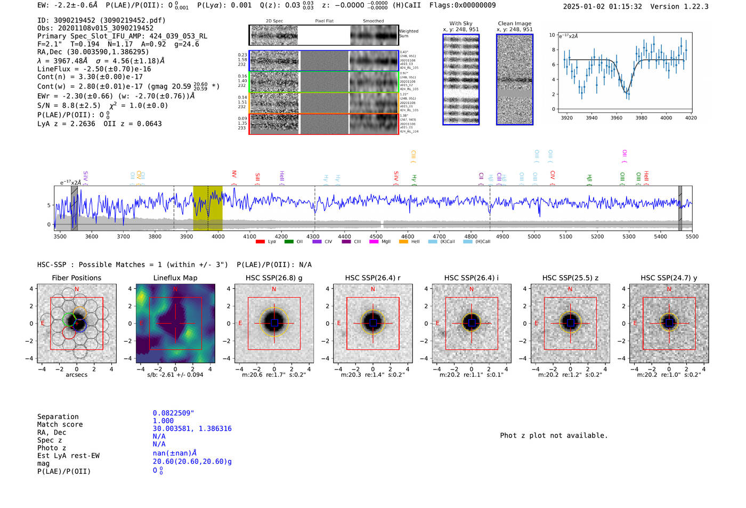
Task: Click the yellow highlighted region in spectrum
Action: click(208, 208)
